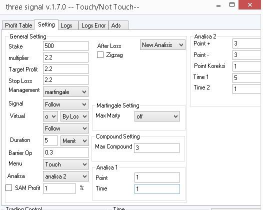
Task: Click the Analisa 1 Point field
Action: (157, 177)
